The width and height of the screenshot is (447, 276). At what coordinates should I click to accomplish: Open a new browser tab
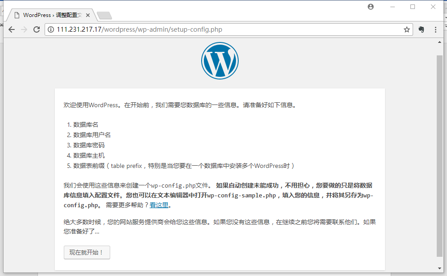pyautogui.click(x=104, y=15)
